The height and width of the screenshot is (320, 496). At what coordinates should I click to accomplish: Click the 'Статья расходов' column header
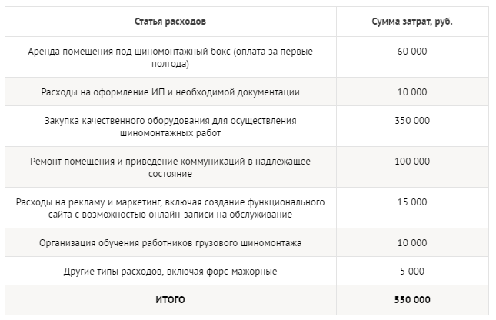coord(170,21)
